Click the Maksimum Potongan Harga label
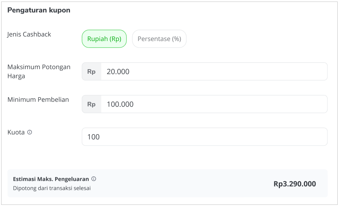The height and width of the screenshot is (206, 340). (x=39, y=71)
